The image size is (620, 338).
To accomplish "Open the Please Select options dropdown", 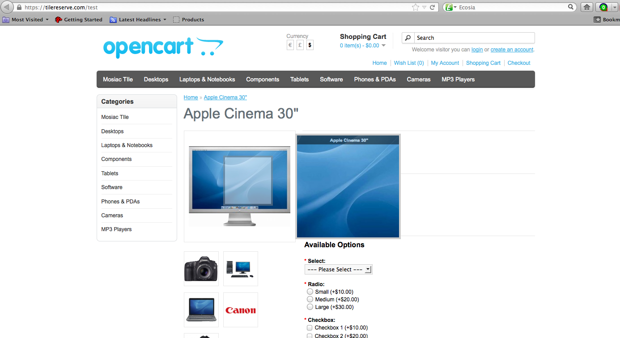I will click(x=339, y=269).
